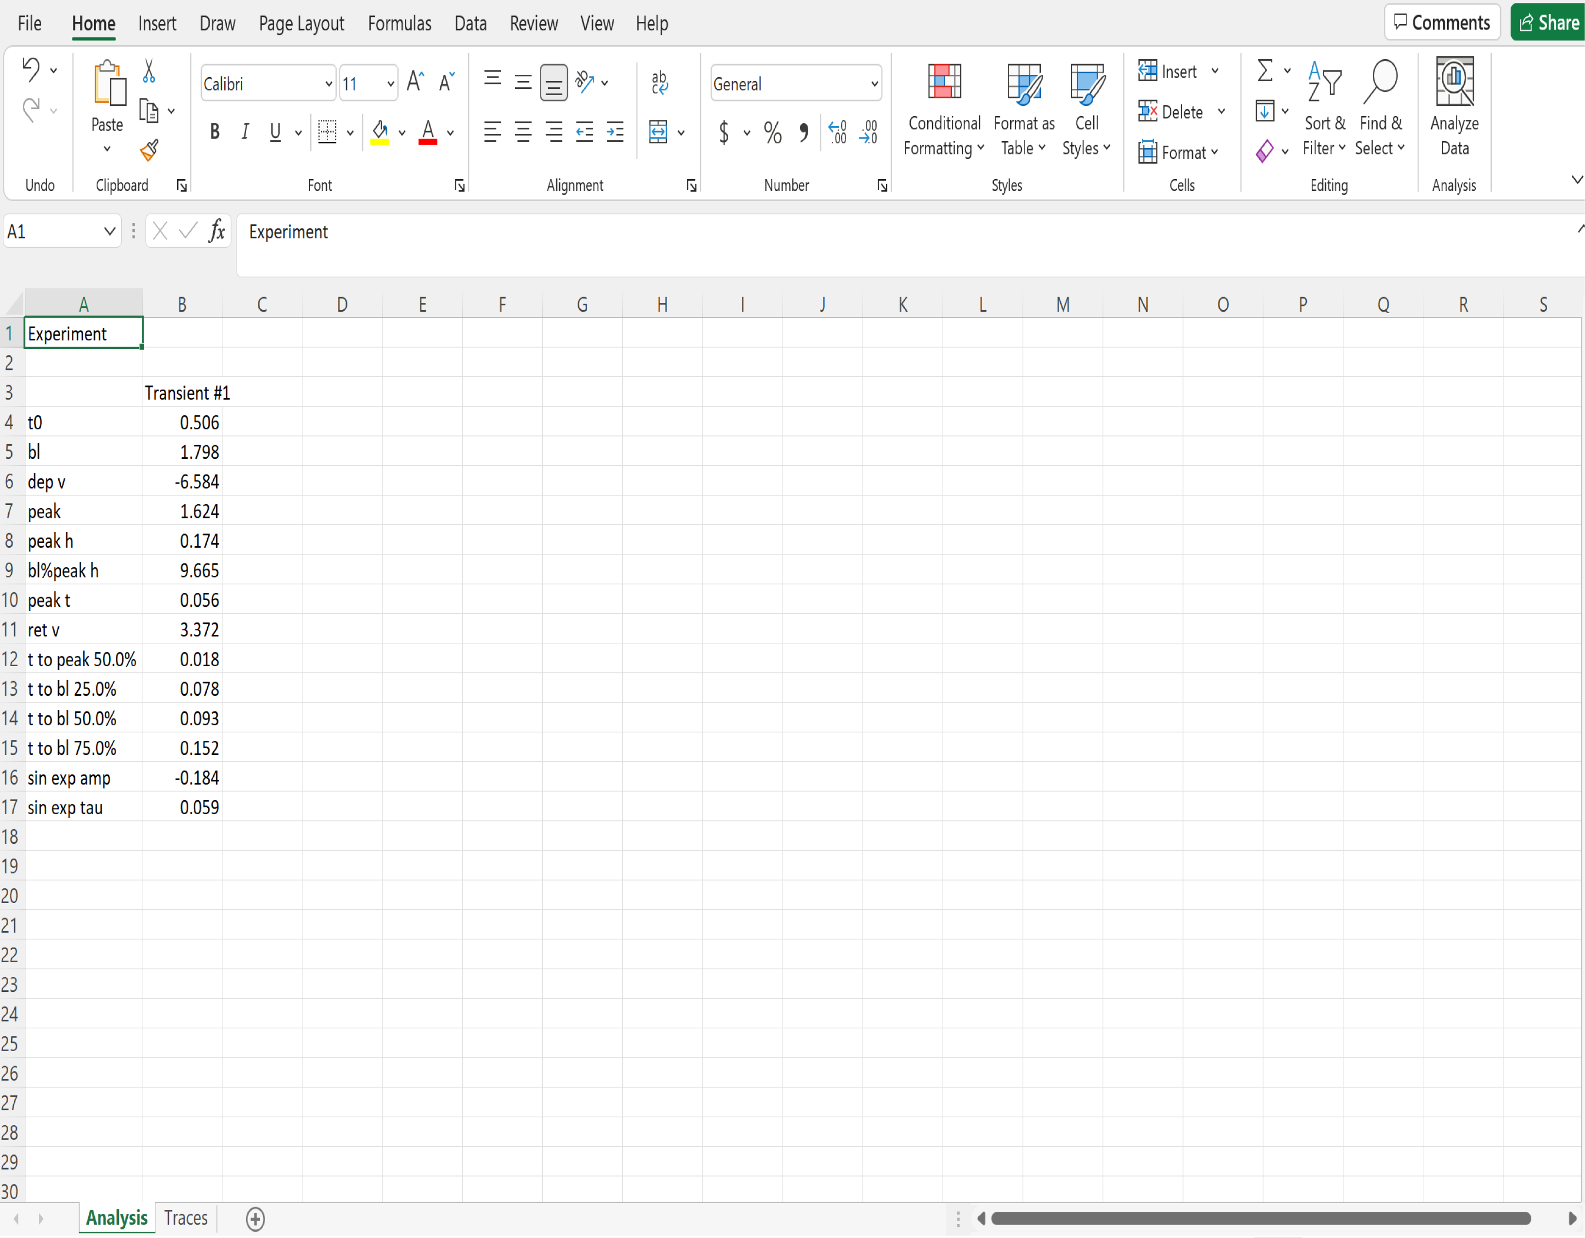This screenshot has height=1238, width=1585.
Task: Switch to the Traces sheet tab
Action: tap(186, 1218)
